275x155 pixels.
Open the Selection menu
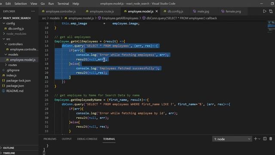21,3
